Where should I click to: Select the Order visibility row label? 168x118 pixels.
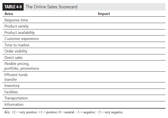pos(16,51)
